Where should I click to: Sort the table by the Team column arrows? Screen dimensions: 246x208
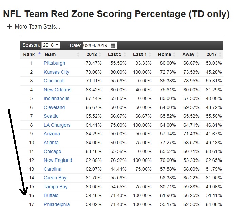click(78, 54)
